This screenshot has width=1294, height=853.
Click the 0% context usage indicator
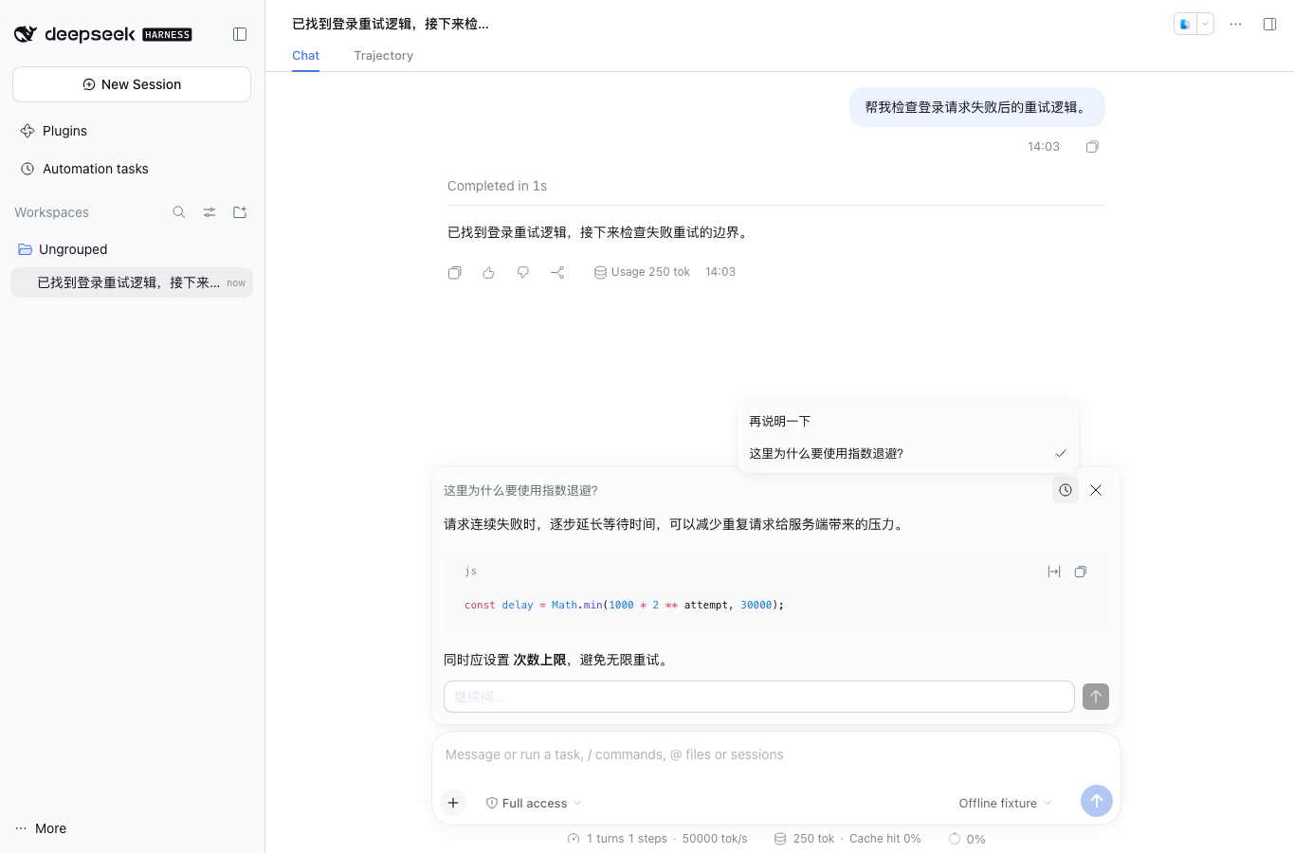967,839
